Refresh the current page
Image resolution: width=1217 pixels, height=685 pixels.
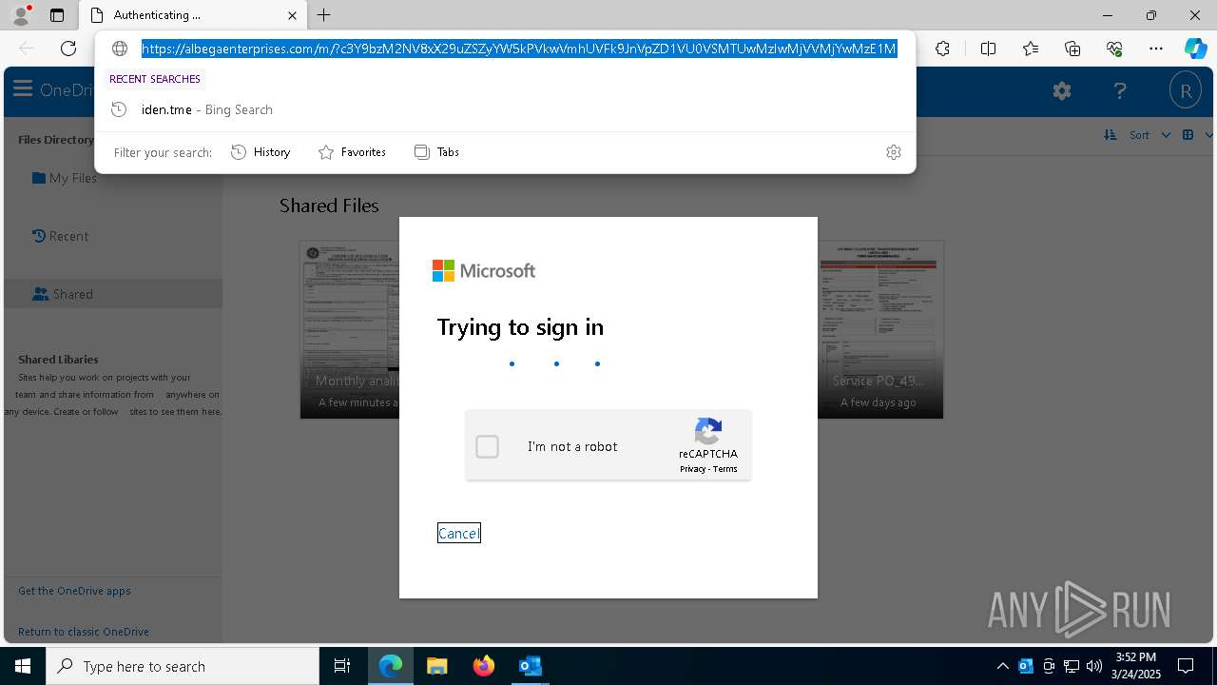point(68,49)
